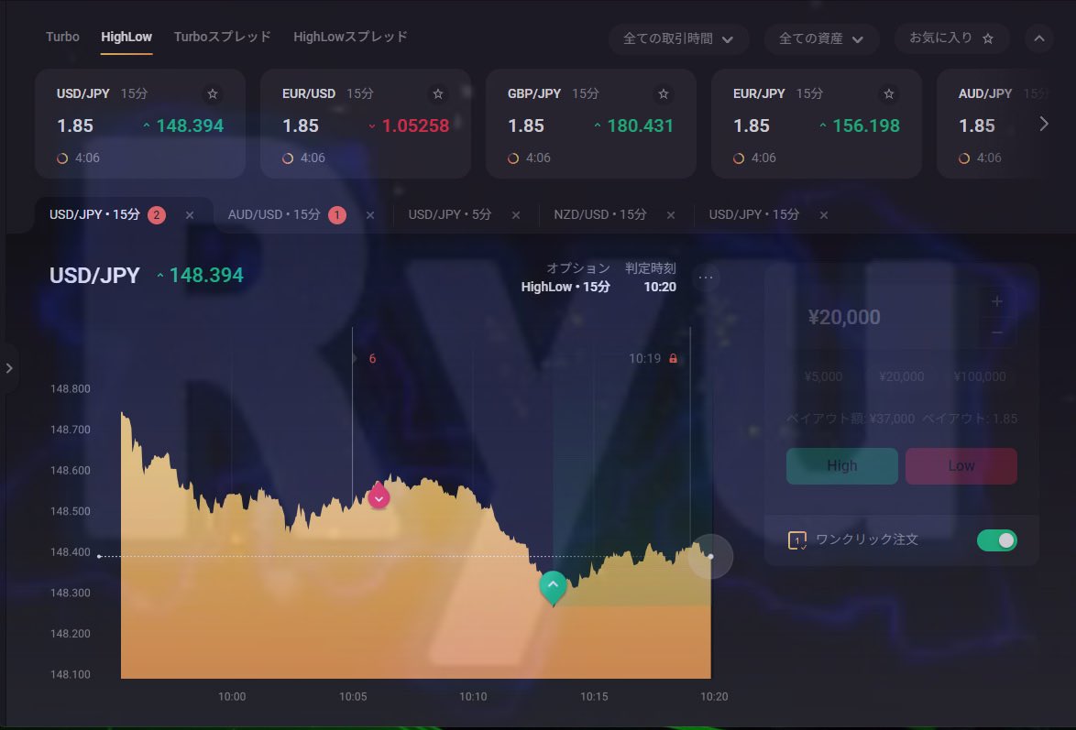Increase trade amount with plus button
This screenshot has height=730, width=1076.
coord(997,301)
